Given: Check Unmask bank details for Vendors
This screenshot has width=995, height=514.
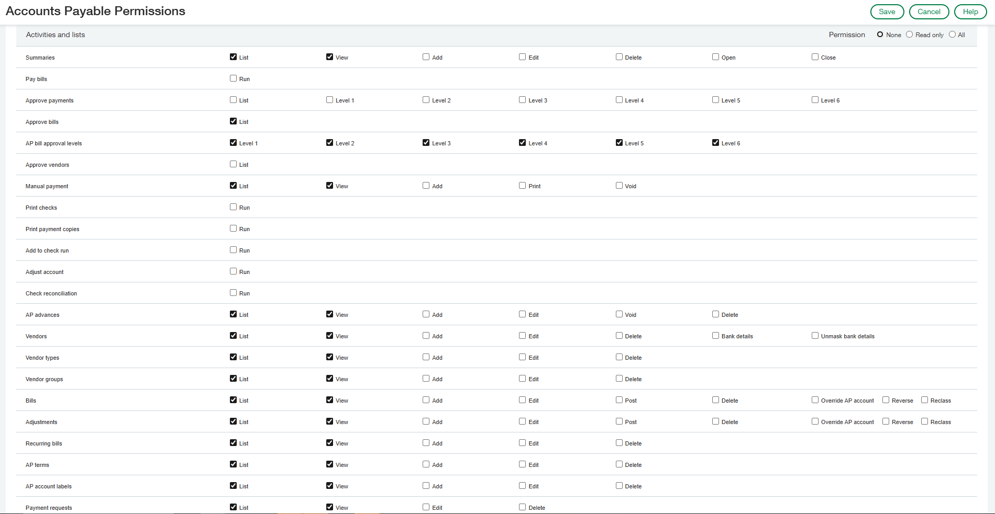Looking at the screenshot, I should coord(815,336).
